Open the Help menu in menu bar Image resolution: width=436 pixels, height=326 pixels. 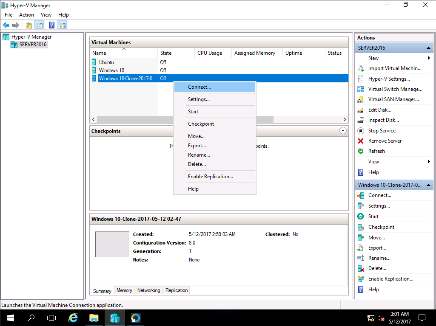[63, 15]
